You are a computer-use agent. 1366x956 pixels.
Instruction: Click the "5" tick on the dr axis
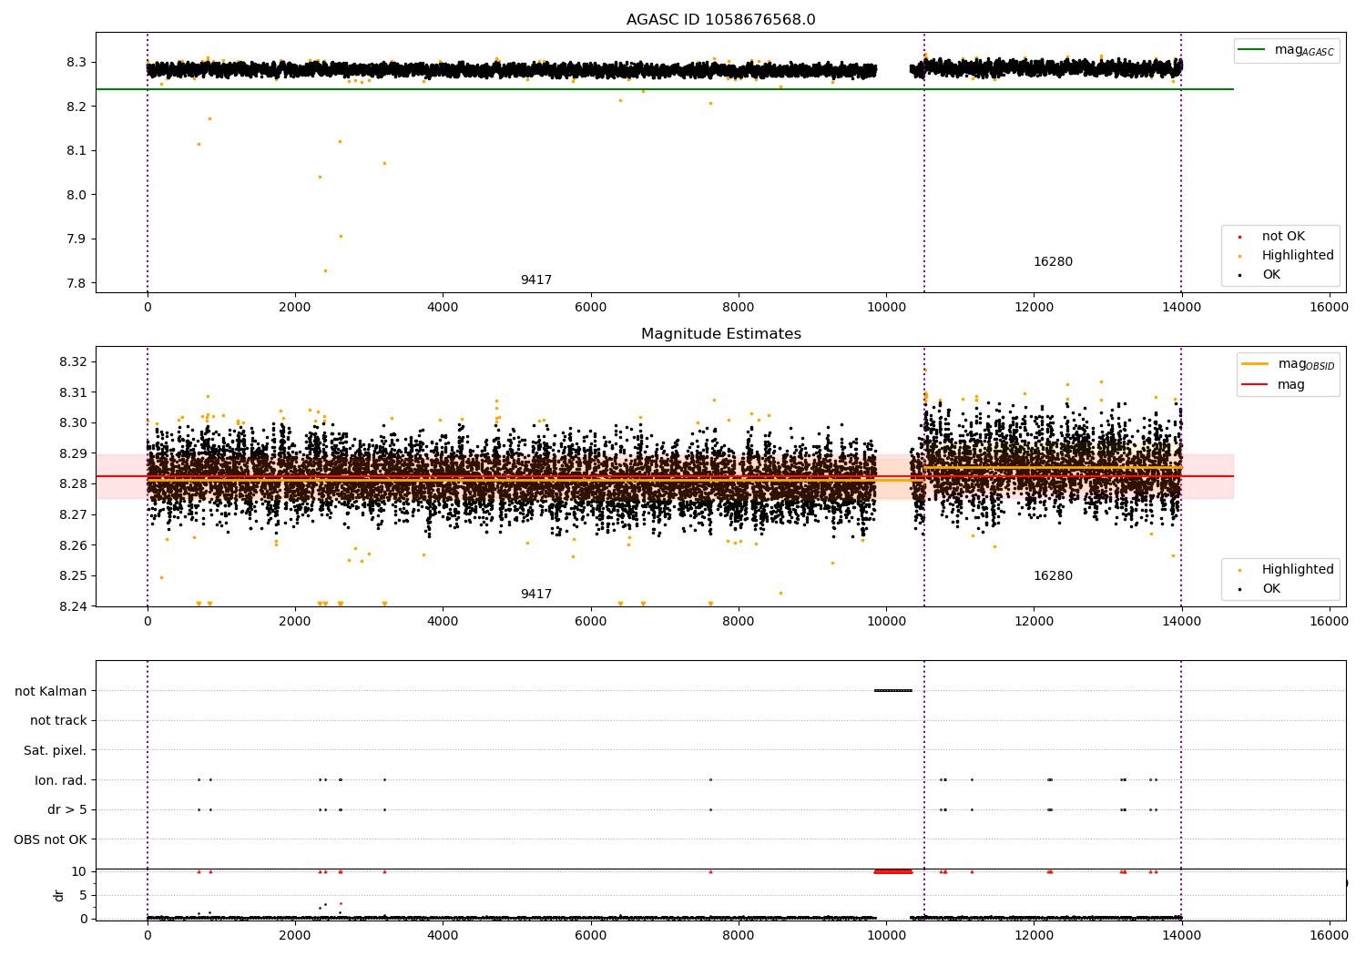[84, 896]
